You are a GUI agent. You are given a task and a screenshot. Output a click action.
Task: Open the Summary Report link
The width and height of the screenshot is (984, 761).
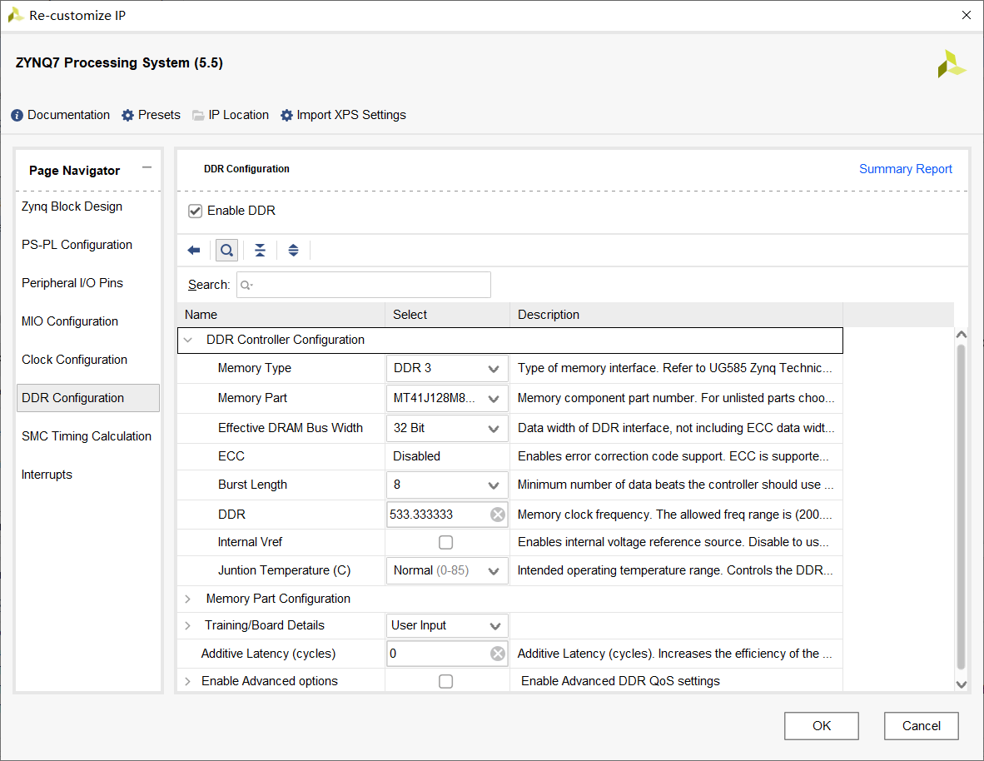coord(906,169)
